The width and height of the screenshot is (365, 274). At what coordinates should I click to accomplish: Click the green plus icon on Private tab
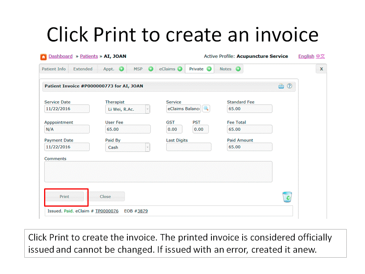click(x=209, y=69)
